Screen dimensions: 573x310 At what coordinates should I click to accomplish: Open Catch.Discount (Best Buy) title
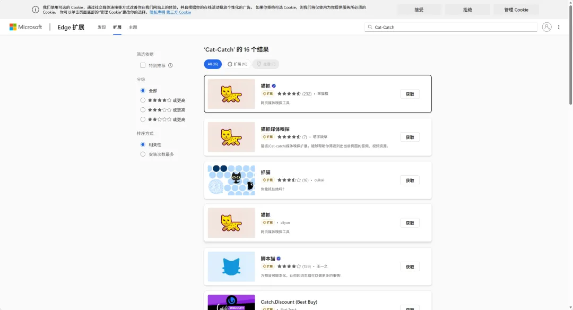pos(289,302)
